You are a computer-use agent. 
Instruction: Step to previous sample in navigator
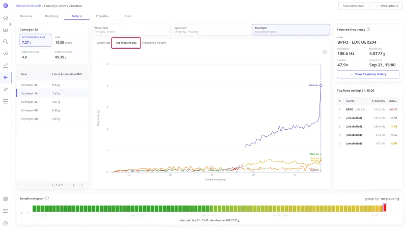28,213
